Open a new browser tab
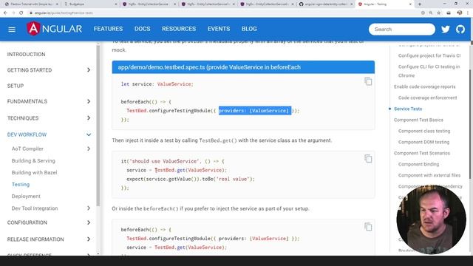The height and width of the screenshot is (266, 473). (x=420, y=4)
